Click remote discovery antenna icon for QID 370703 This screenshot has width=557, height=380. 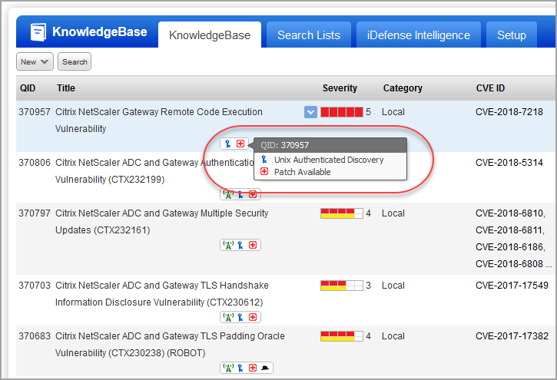point(228,317)
